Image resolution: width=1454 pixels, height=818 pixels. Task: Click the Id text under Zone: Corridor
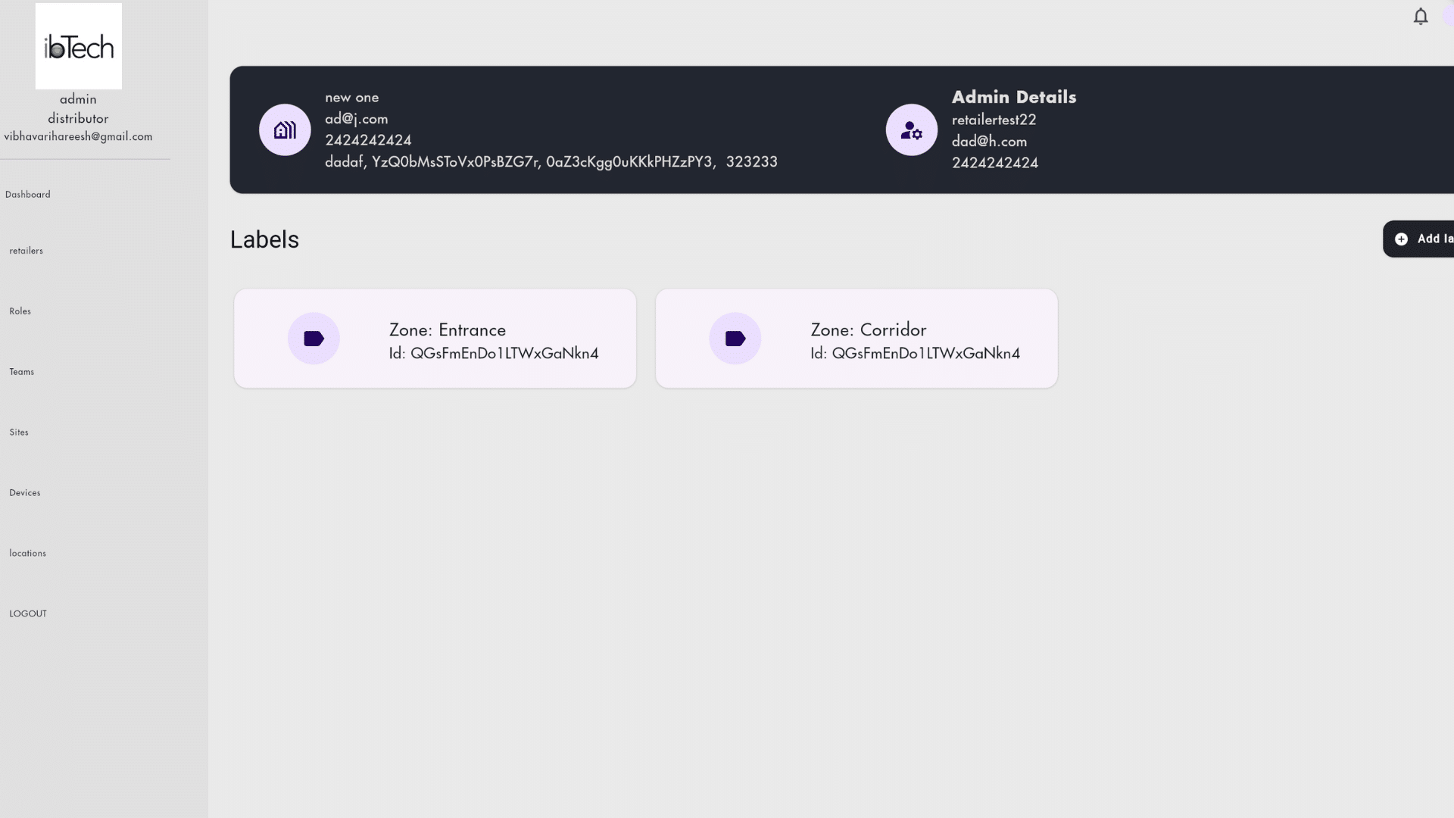[x=916, y=354]
